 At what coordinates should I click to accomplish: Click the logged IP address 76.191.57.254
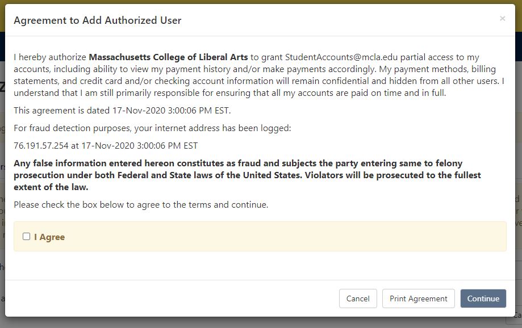click(41, 146)
